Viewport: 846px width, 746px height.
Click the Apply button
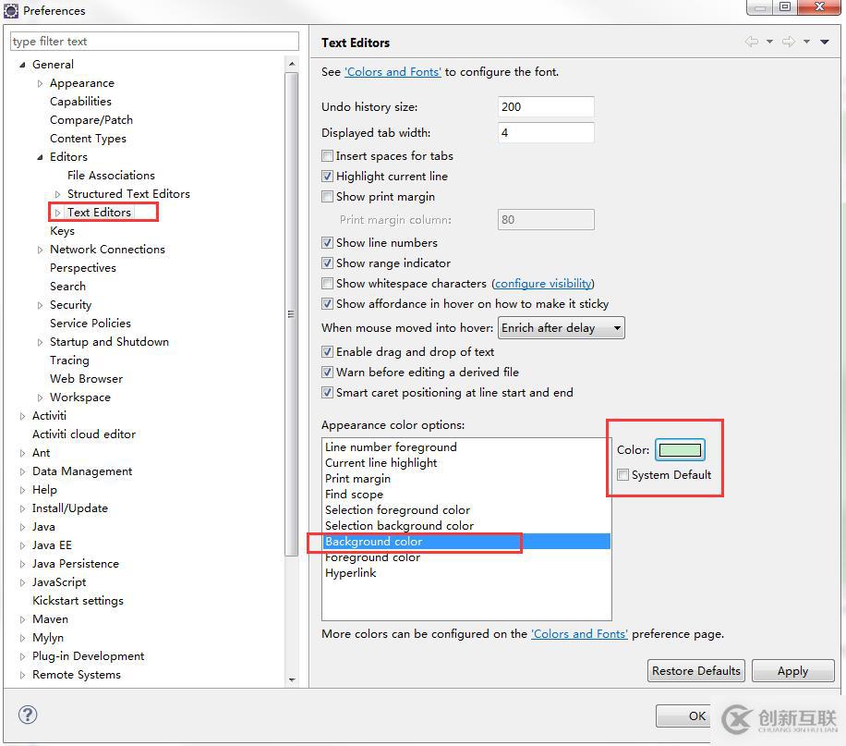tap(792, 670)
